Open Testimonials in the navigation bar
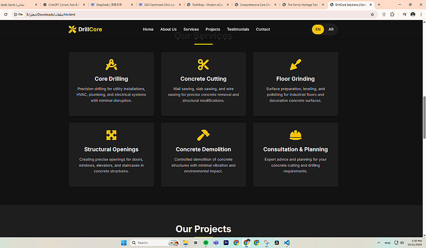The image size is (426, 248). (238, 29)
